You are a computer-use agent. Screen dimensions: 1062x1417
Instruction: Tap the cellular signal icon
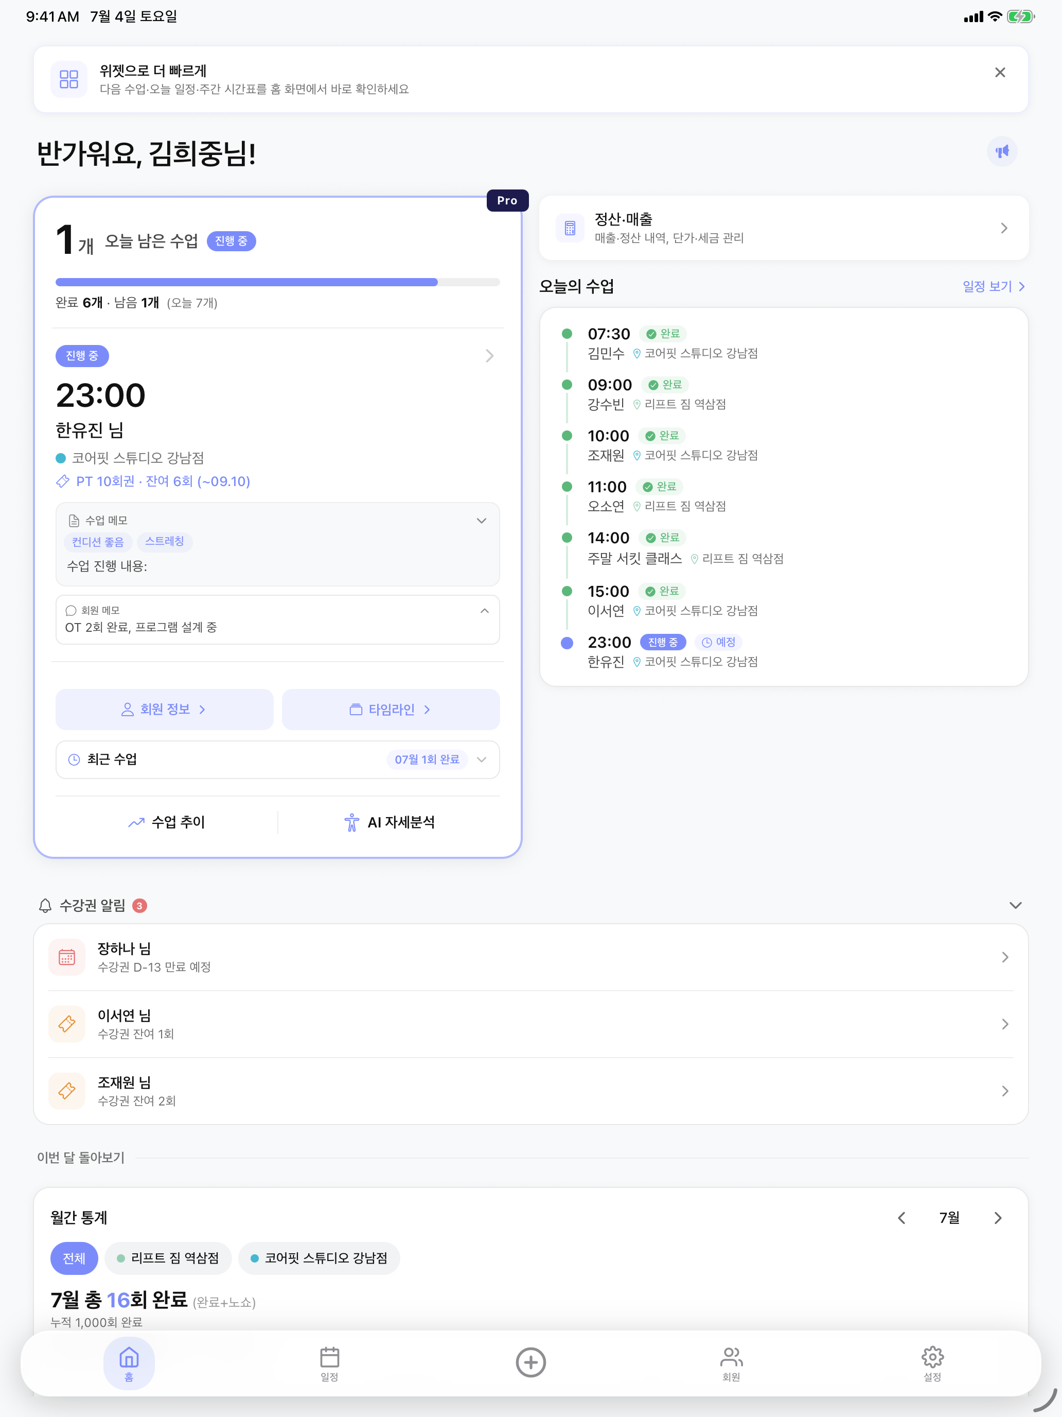[973, 18]
